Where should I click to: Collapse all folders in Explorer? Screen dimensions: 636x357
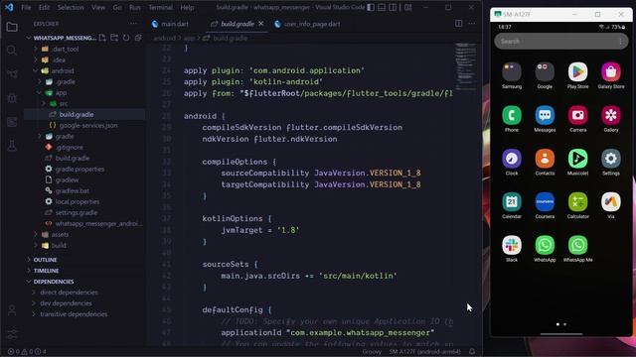[x=138, y=38]
